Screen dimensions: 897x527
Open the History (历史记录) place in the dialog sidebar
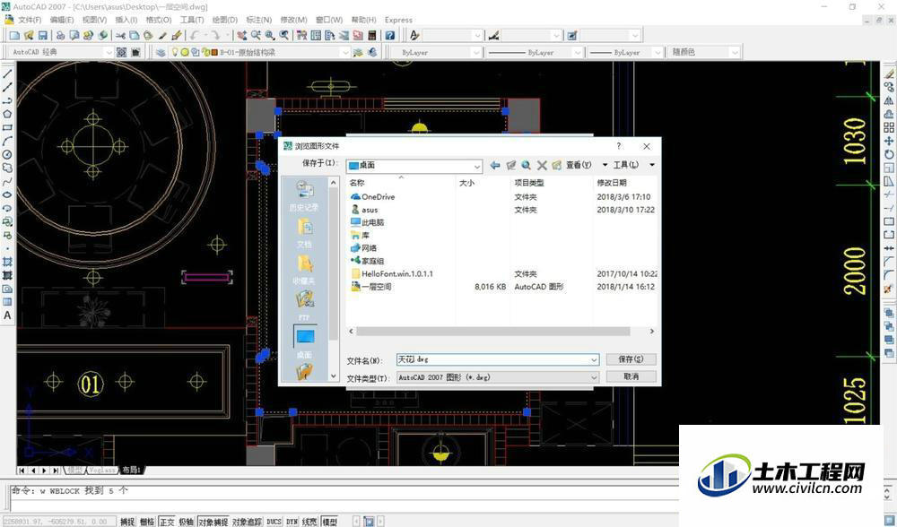(x=304, y=195)
